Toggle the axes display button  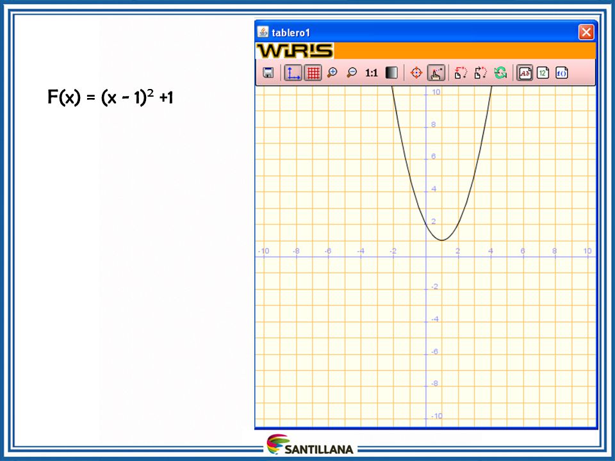pos(293,73)
